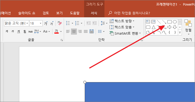
Task: Apply bullet list
Action: 68,23
